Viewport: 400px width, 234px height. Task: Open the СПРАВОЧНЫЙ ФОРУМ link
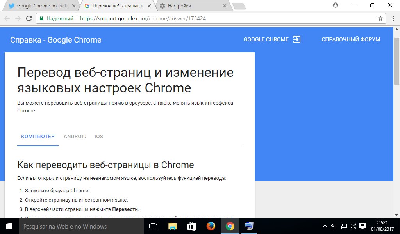click(x=350, y=39)
